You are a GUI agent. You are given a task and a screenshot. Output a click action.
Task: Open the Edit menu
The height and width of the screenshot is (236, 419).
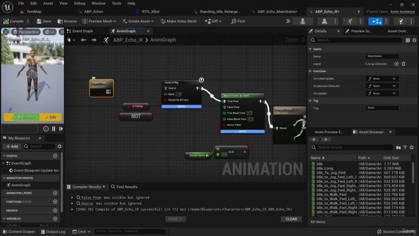coord(33,3)
